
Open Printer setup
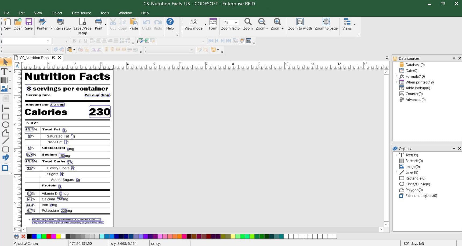tap(60, 24)
